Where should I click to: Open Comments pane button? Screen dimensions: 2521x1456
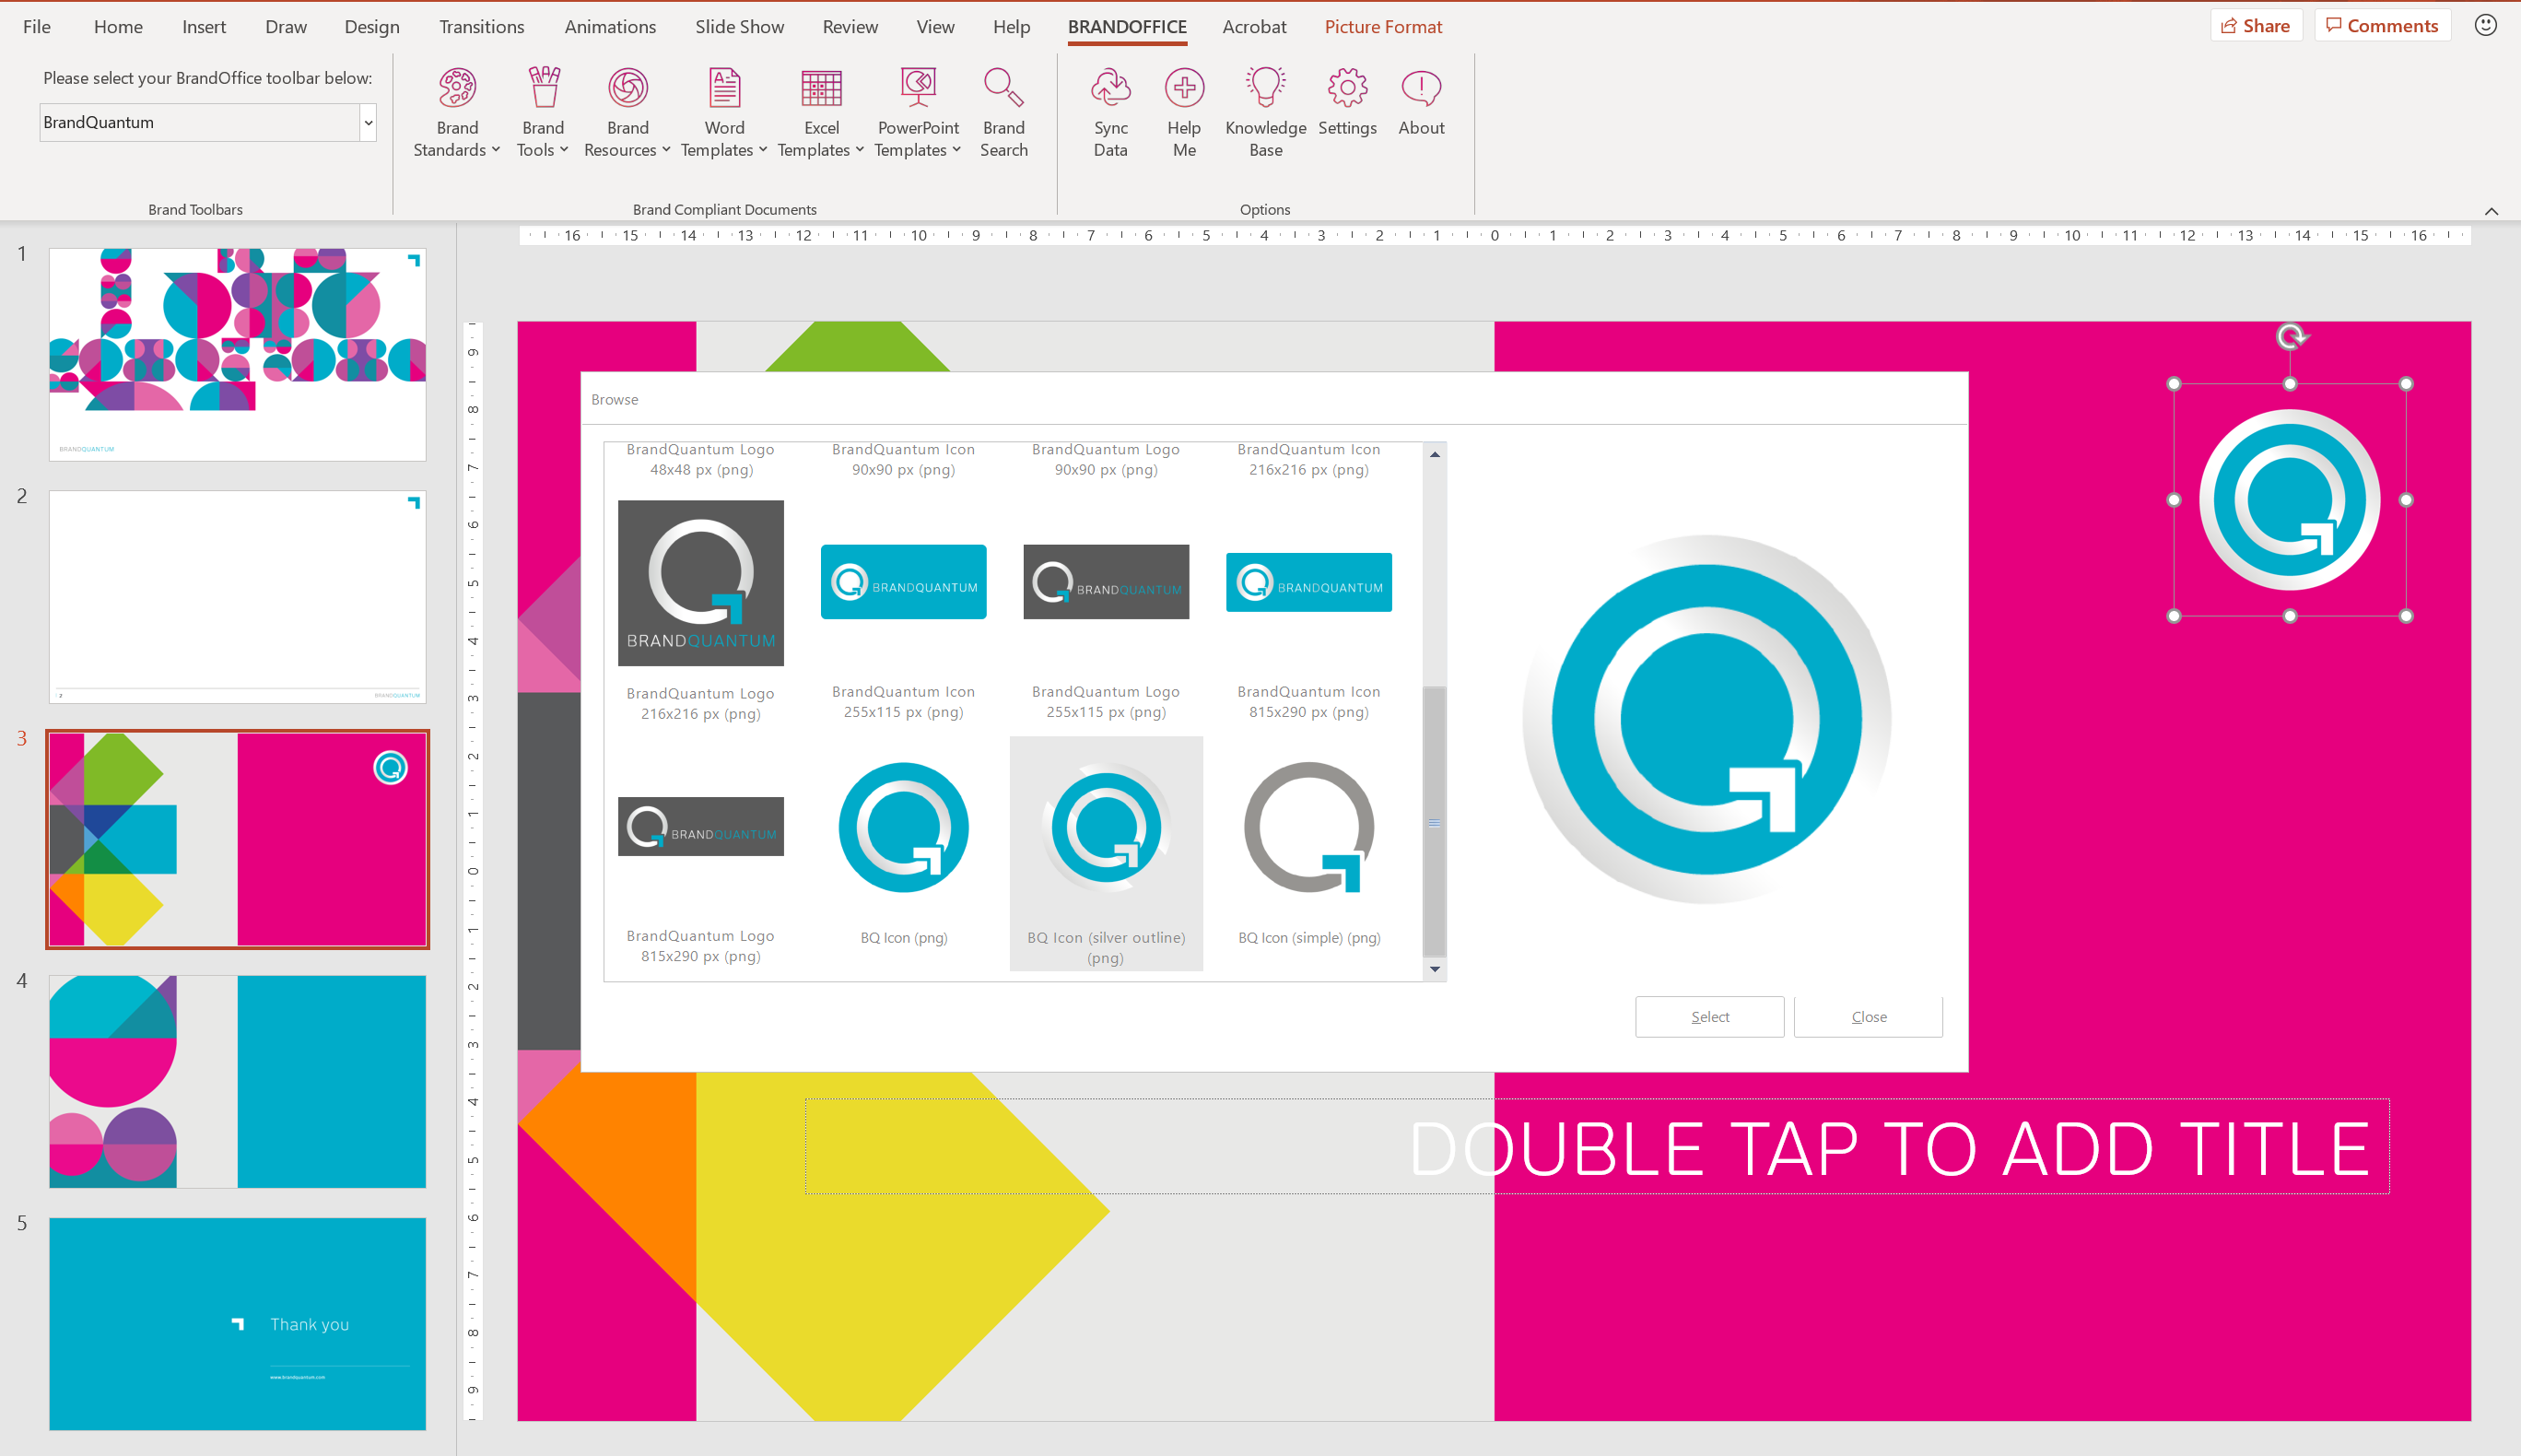pos(2381,26)
